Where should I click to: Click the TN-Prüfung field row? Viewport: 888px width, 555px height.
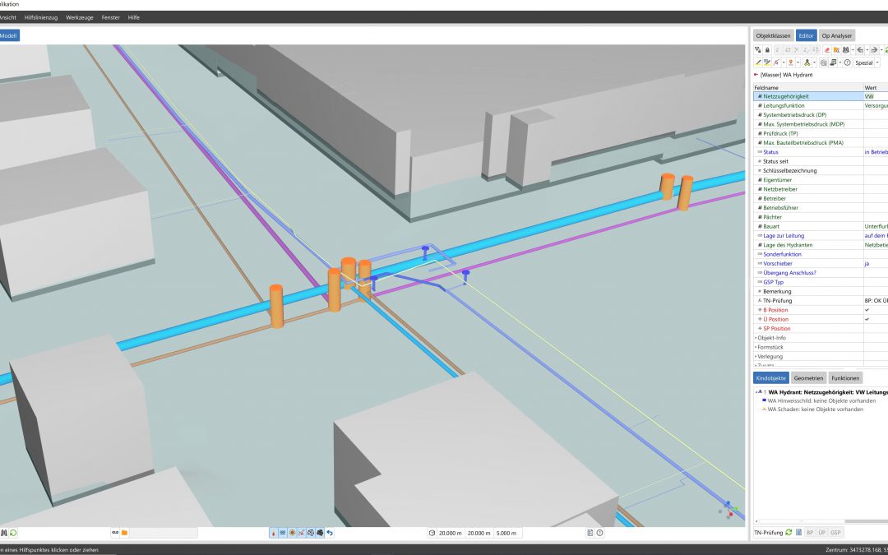point(821,301)
